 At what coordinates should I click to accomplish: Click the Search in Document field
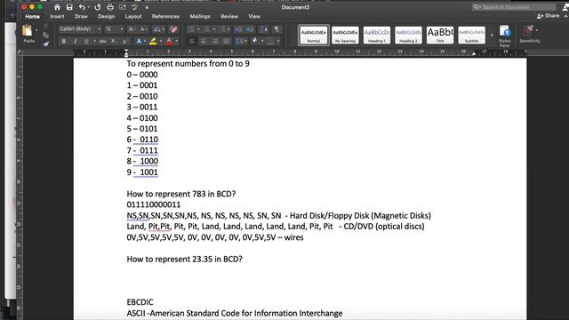coord(514,7)
